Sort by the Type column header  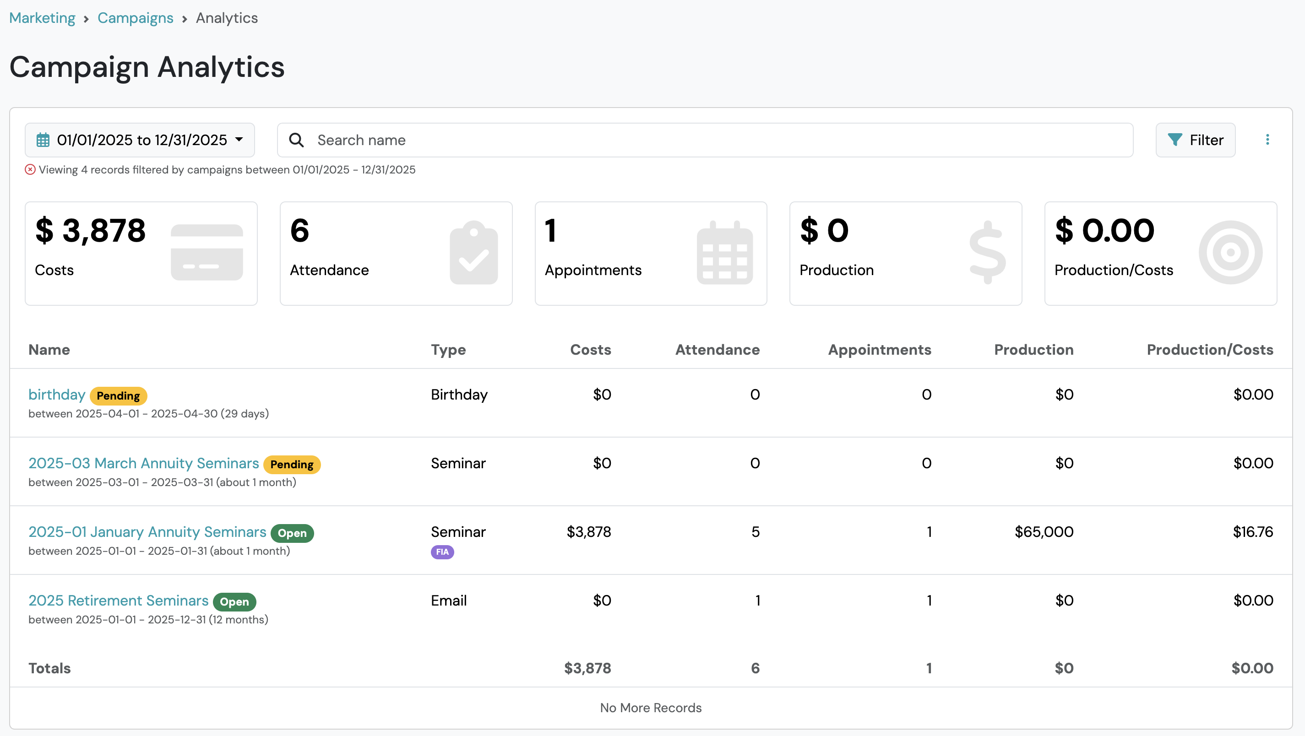[x=448, y=350]
